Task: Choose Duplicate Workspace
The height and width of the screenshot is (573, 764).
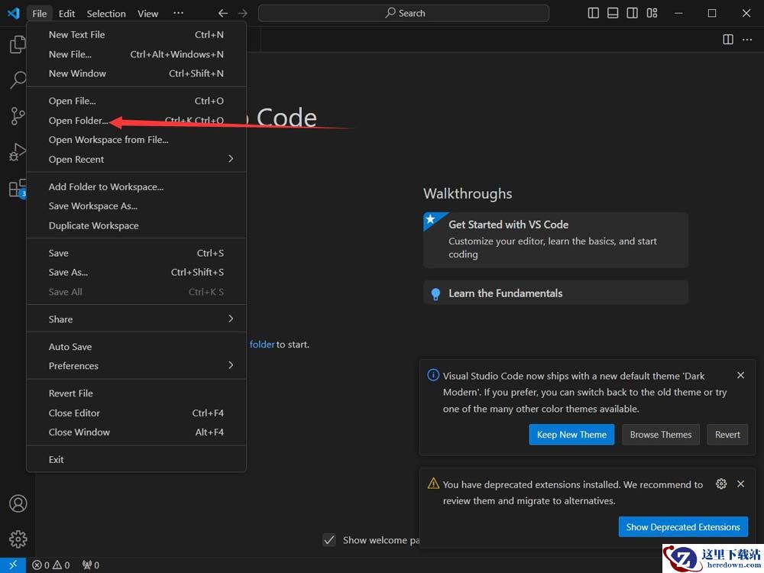Action: pyautogui.click(x=137, y=225)
